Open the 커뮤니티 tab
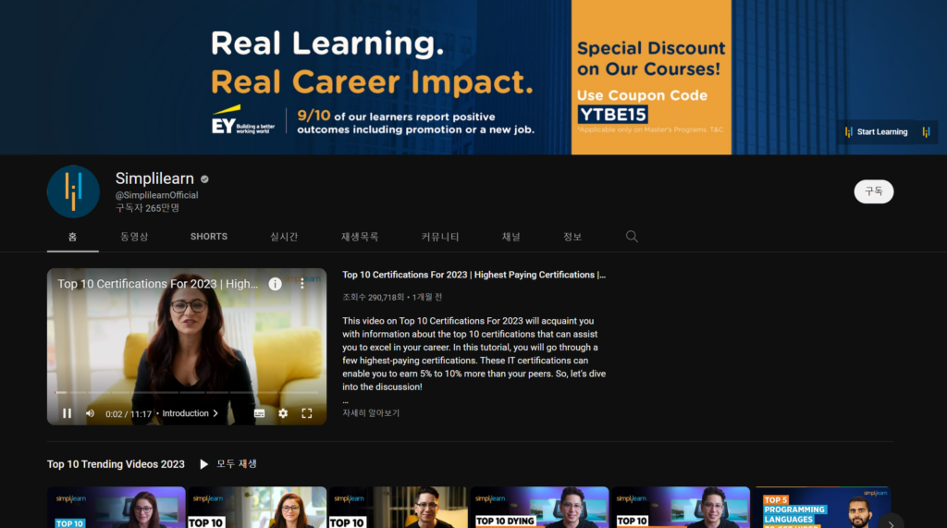 click(x=440, y=237)
